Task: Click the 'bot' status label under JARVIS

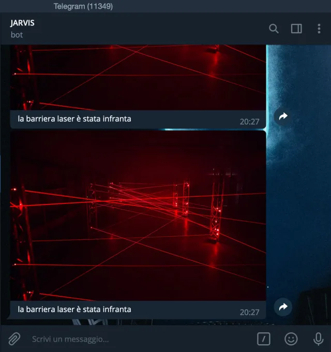Action: click(17, 35)
